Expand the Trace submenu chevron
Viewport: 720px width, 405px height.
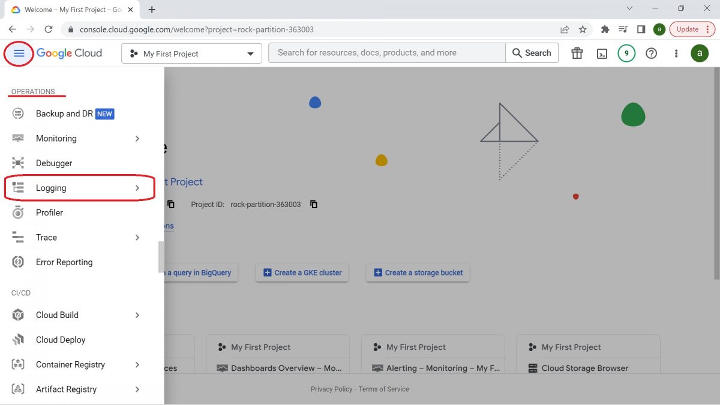point(137,237)
